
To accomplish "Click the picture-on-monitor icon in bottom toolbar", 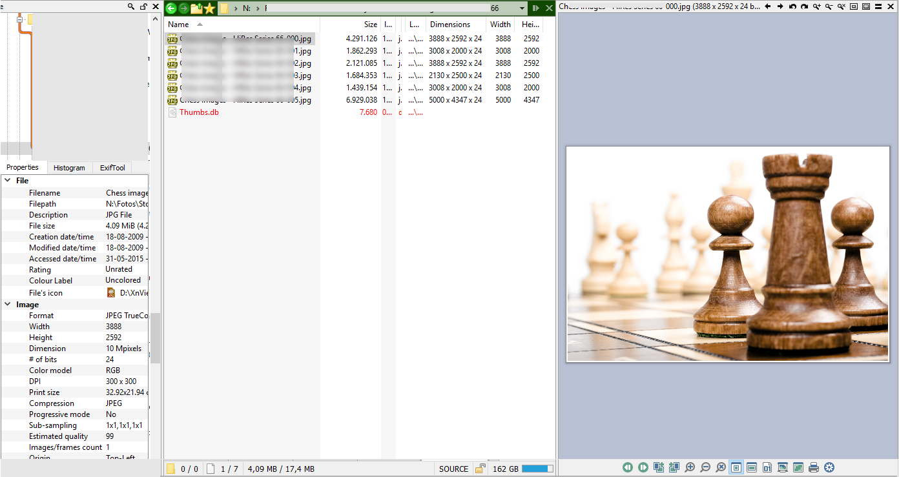I will tap(783, 467).
